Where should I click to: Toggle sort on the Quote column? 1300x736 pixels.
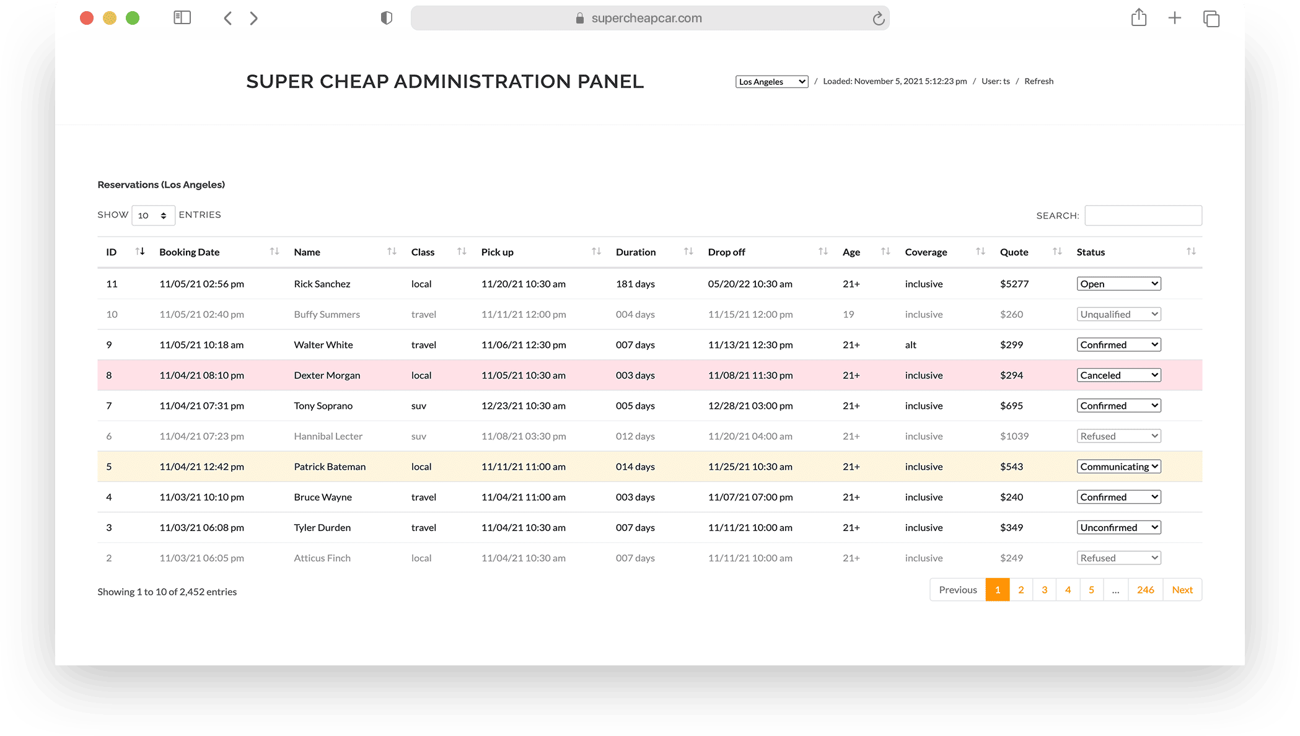click(x=1014, y=252)
